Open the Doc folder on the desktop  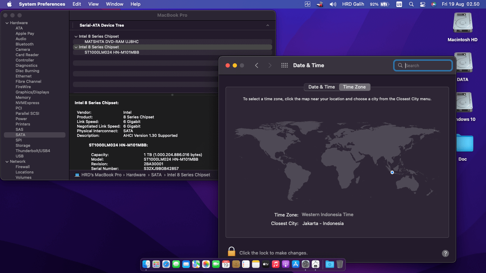coord(464,143)
